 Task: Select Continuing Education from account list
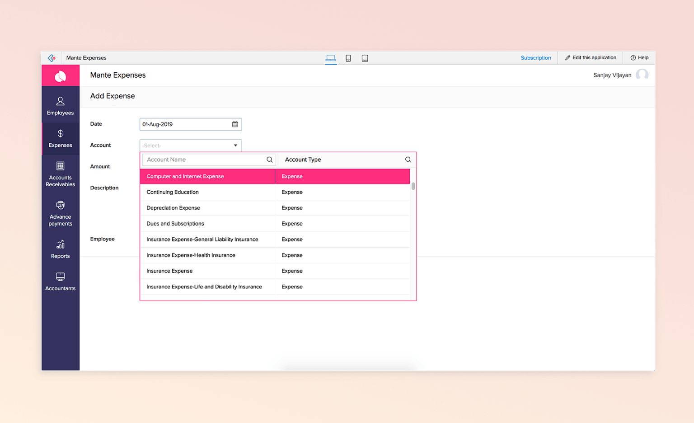point(173,192)
